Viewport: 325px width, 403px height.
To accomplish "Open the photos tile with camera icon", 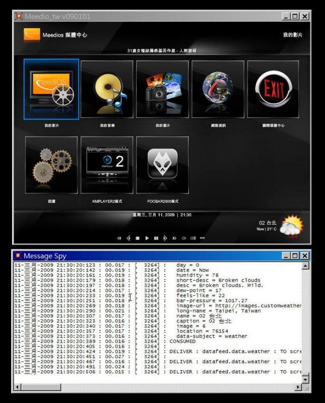I will pos(162,89).
